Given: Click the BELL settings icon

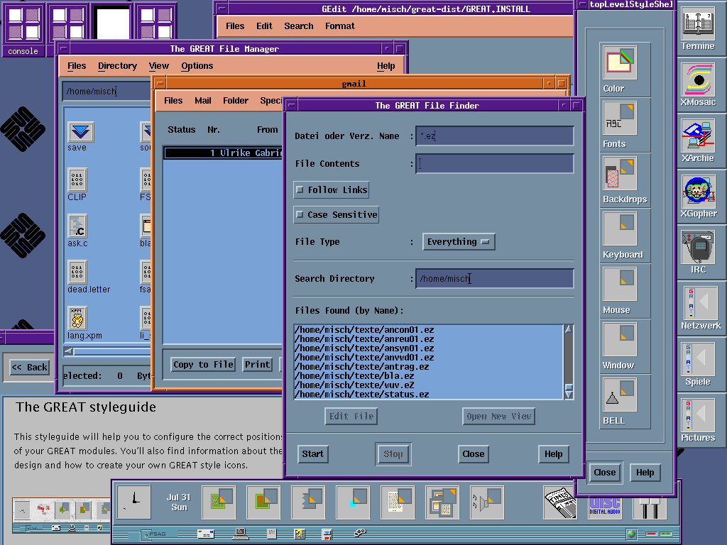Looking at the screenshot, I should [x=619, y=395].
